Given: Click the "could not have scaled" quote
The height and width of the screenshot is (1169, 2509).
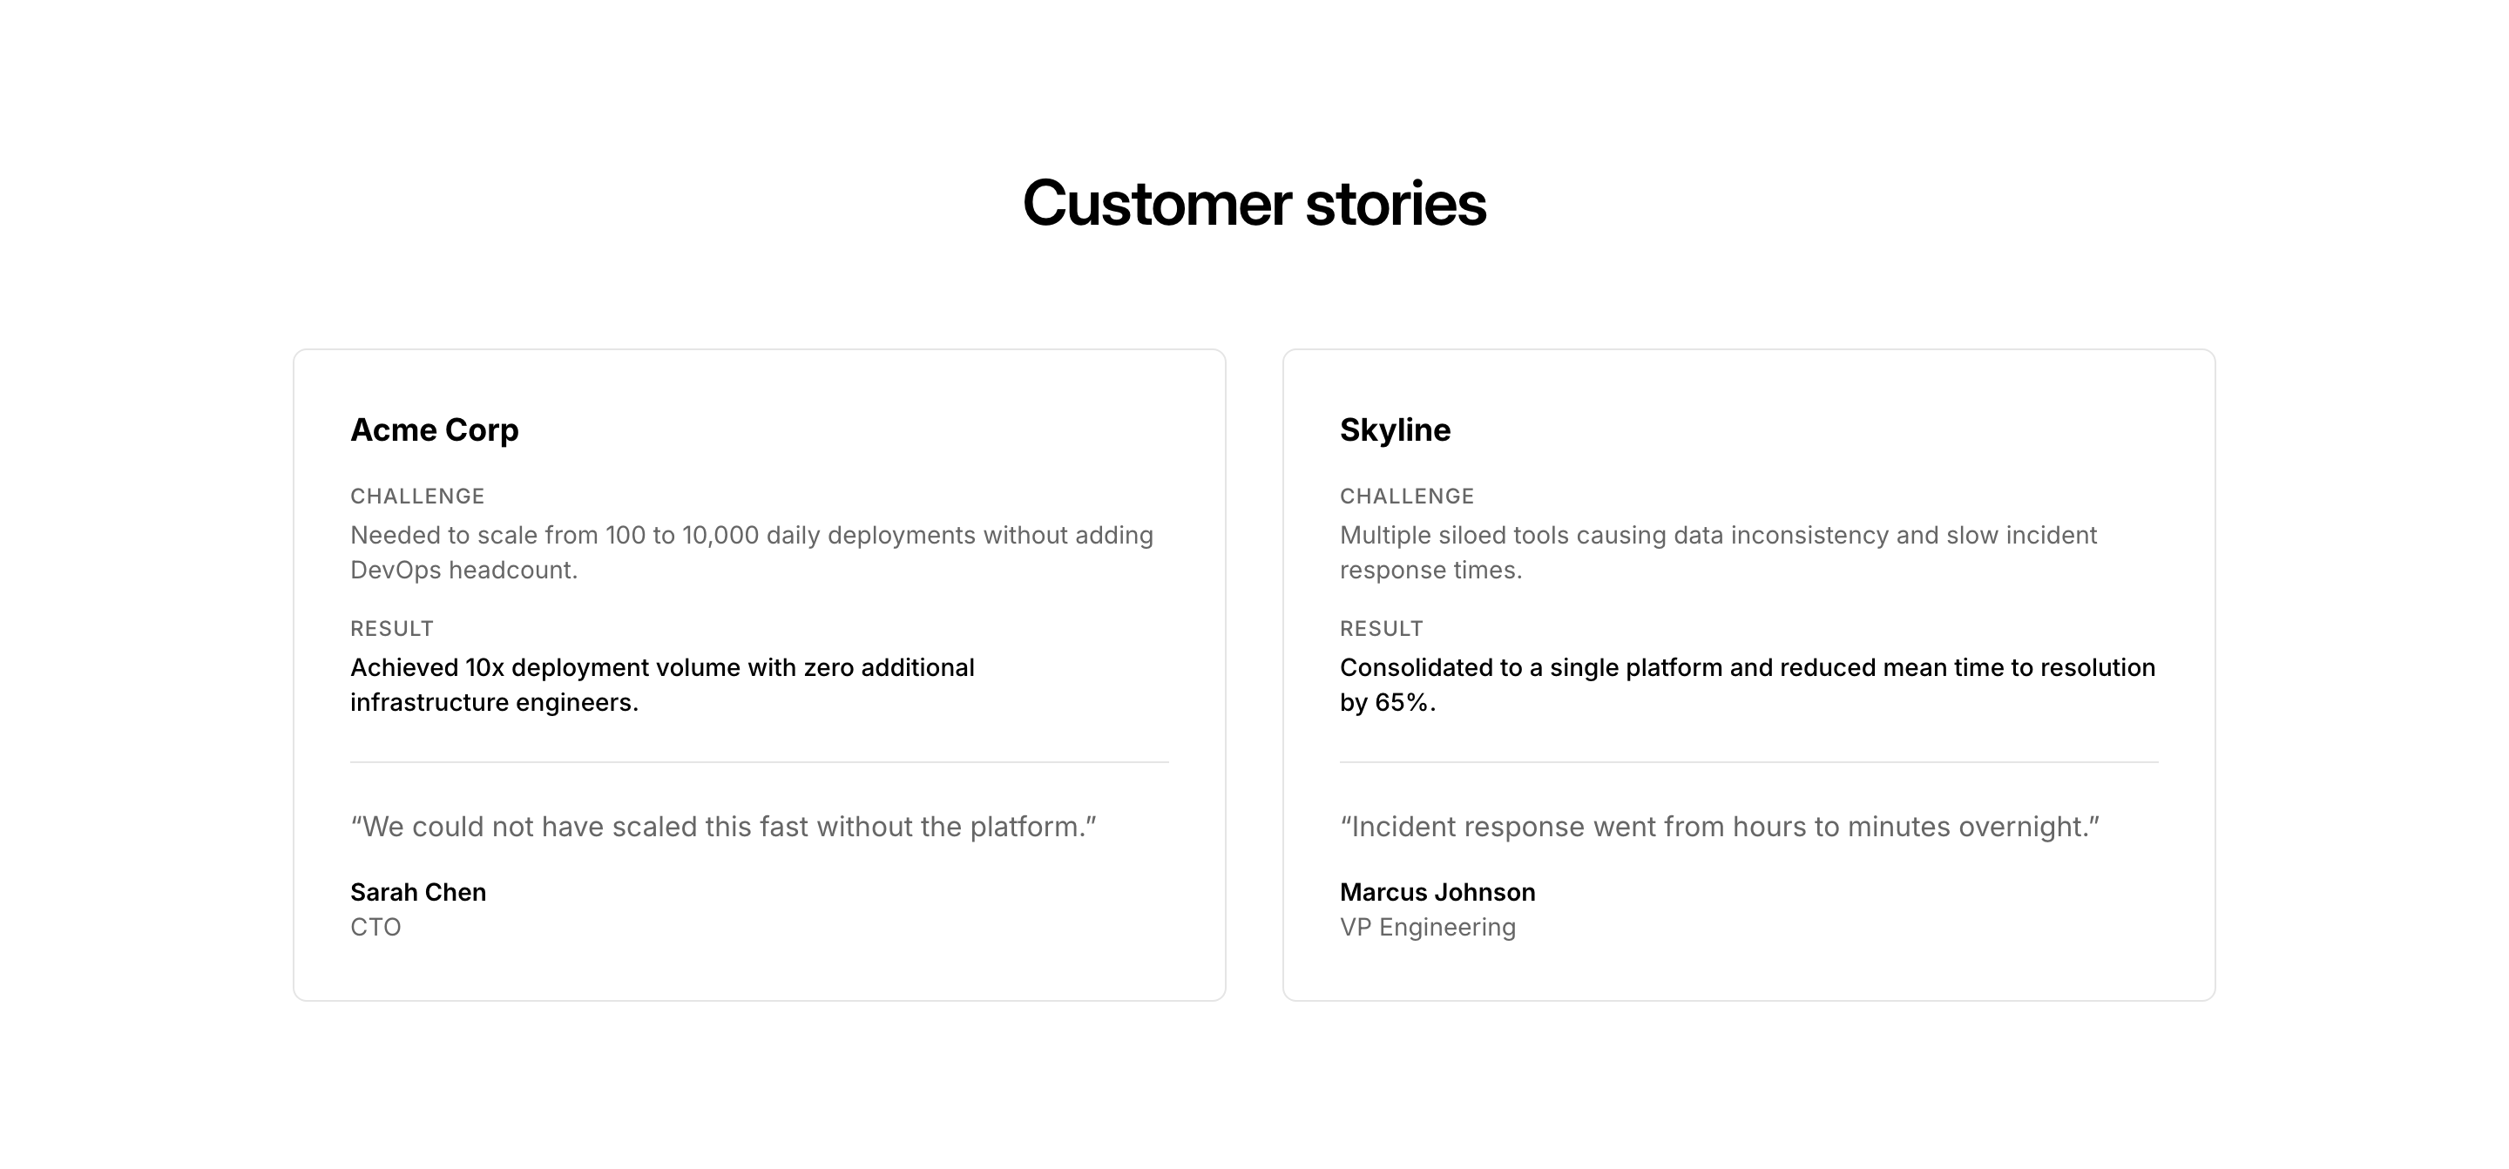Looking at the screenshot, I should (x=723, y=826).
